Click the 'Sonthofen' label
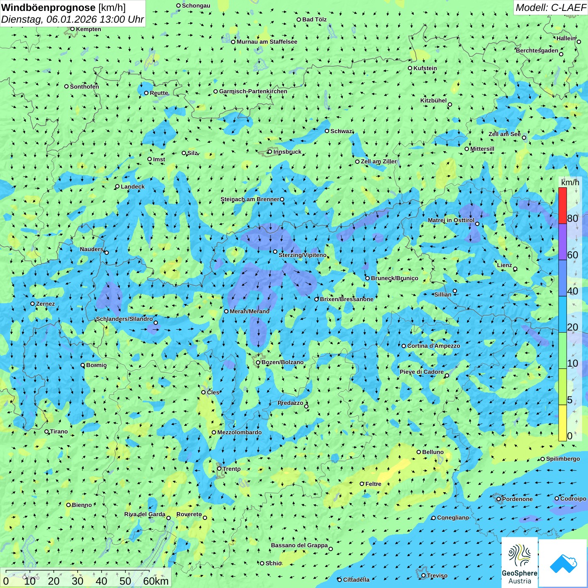 coord(84,87)
